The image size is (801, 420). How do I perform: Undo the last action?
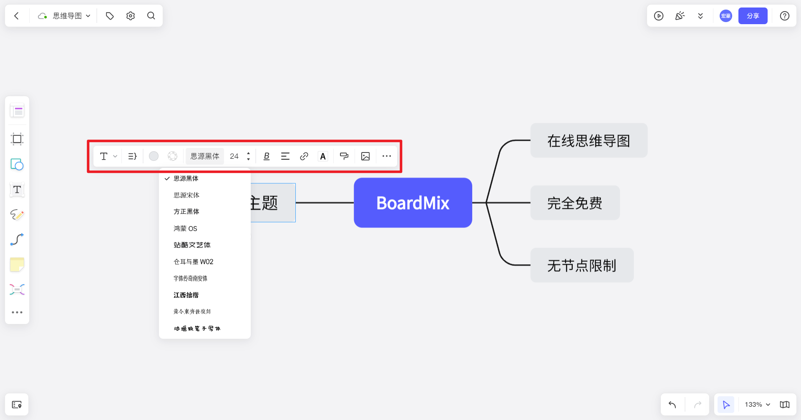click(673, 405)
